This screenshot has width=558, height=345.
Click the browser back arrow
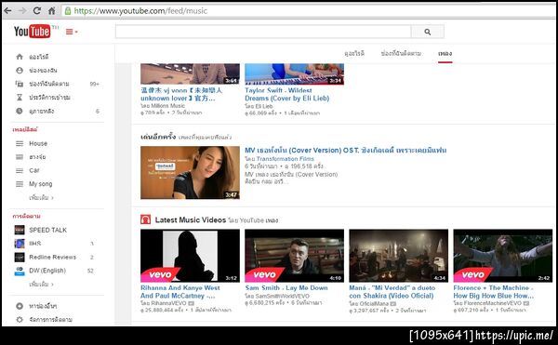pos(7,10)
